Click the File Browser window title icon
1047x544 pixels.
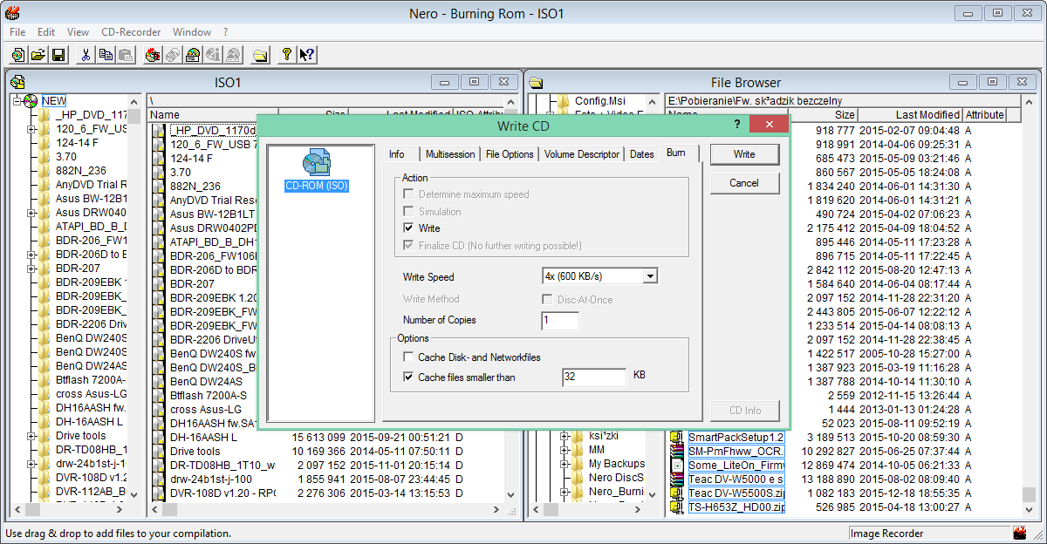tap(536, 83)
